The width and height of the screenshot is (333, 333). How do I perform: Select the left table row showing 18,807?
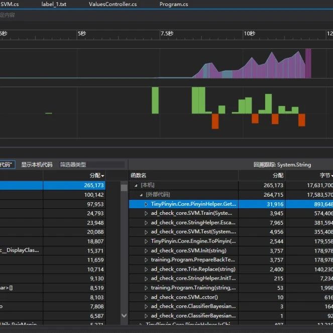(53, 241)
